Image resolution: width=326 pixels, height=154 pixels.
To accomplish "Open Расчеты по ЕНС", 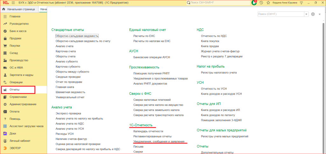I will (144, 36).
